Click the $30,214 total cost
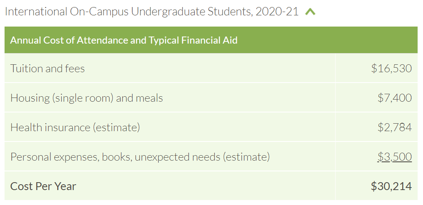This screenshot has width=423, height=205. click(392, 186)
